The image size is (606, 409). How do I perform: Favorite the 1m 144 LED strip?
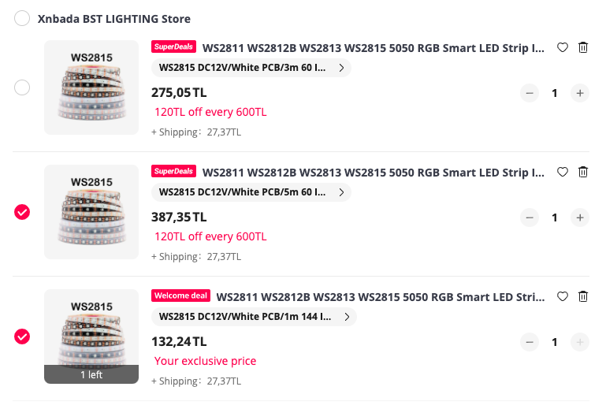tap(563, 296)
